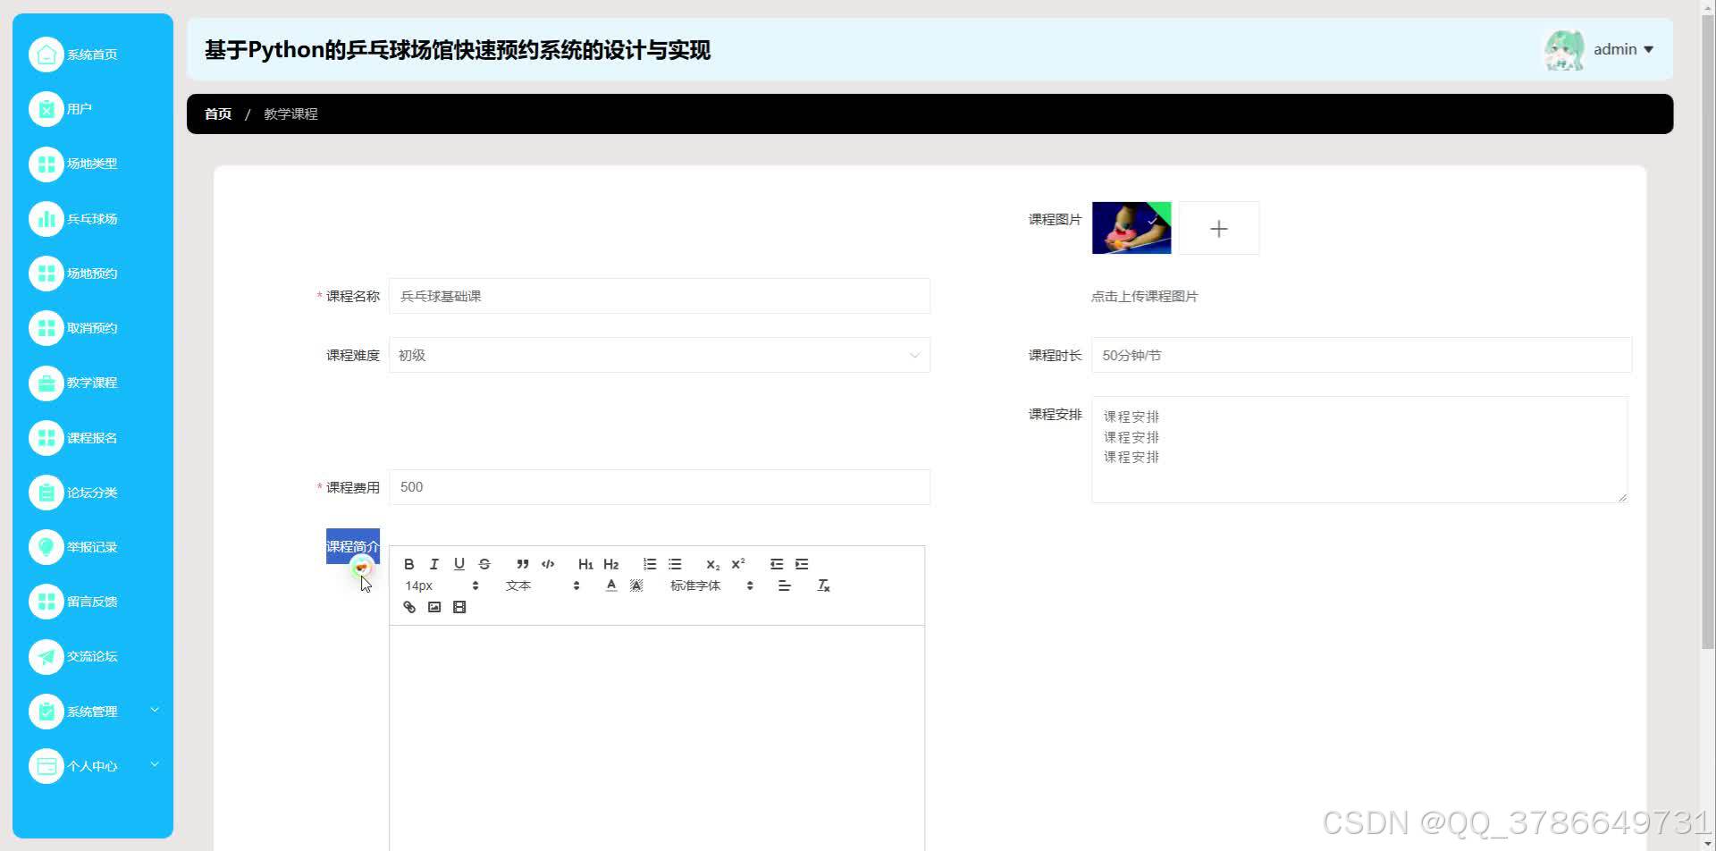The width and height of the screenshot is (1716, 851).
Task: Select 教学课程 in the sidebar menu
Action: 91,383
